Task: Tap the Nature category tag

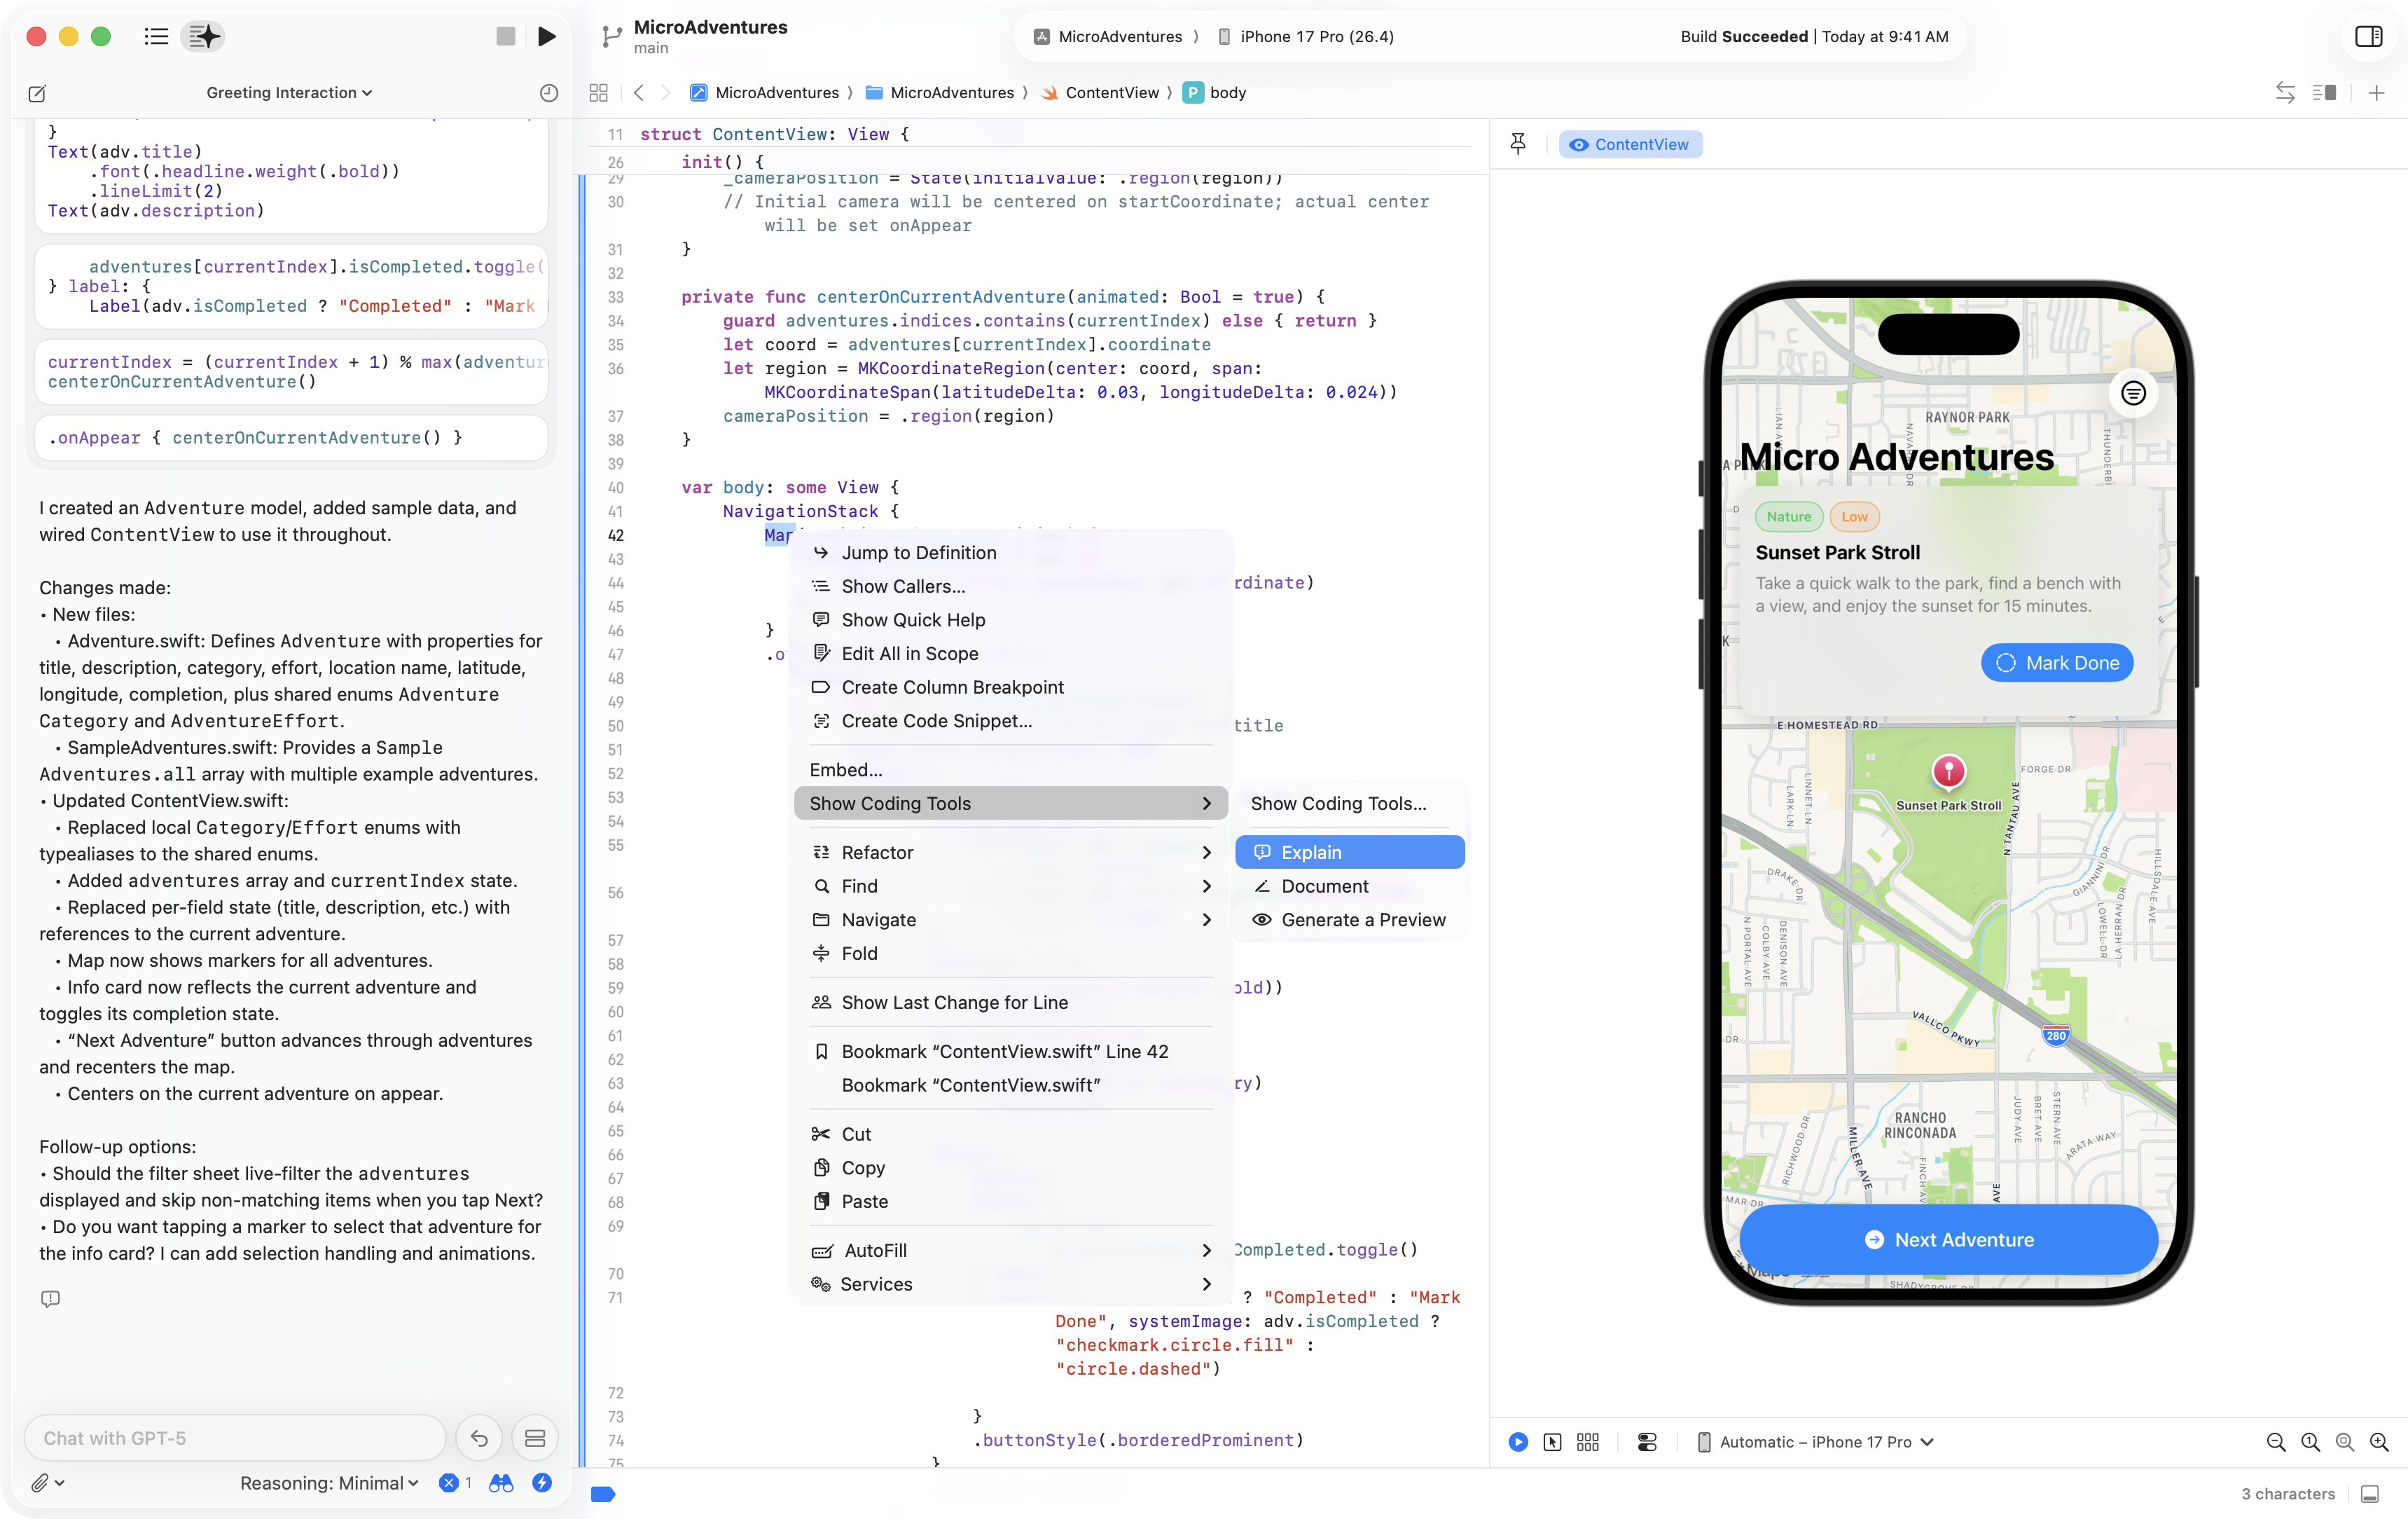Action: point(1788,516)
